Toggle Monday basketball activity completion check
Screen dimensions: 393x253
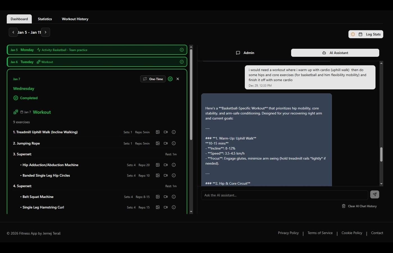(182, 50)
